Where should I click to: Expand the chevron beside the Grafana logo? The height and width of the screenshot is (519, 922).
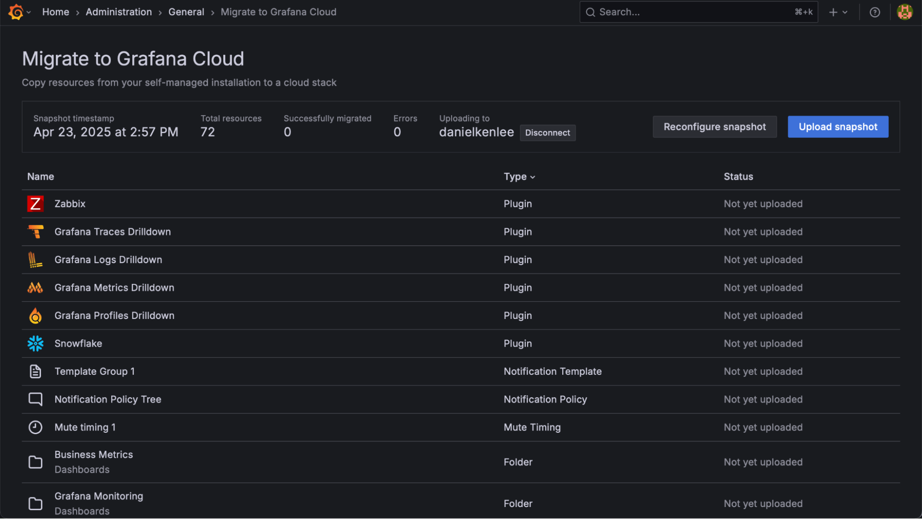(29, 12)
